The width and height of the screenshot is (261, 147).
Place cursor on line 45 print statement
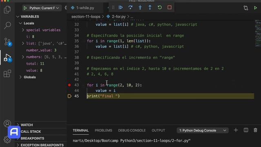(x=103, y=96)
